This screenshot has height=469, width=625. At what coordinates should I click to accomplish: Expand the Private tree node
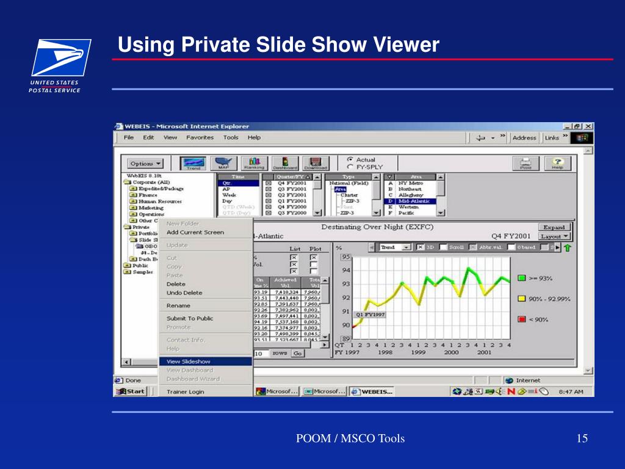(127, 227)
